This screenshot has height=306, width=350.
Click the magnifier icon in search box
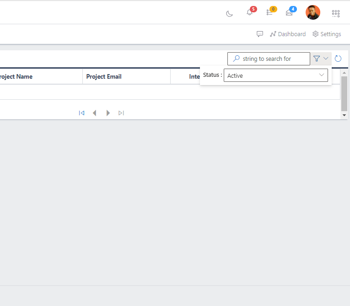[x=236, y=59]
